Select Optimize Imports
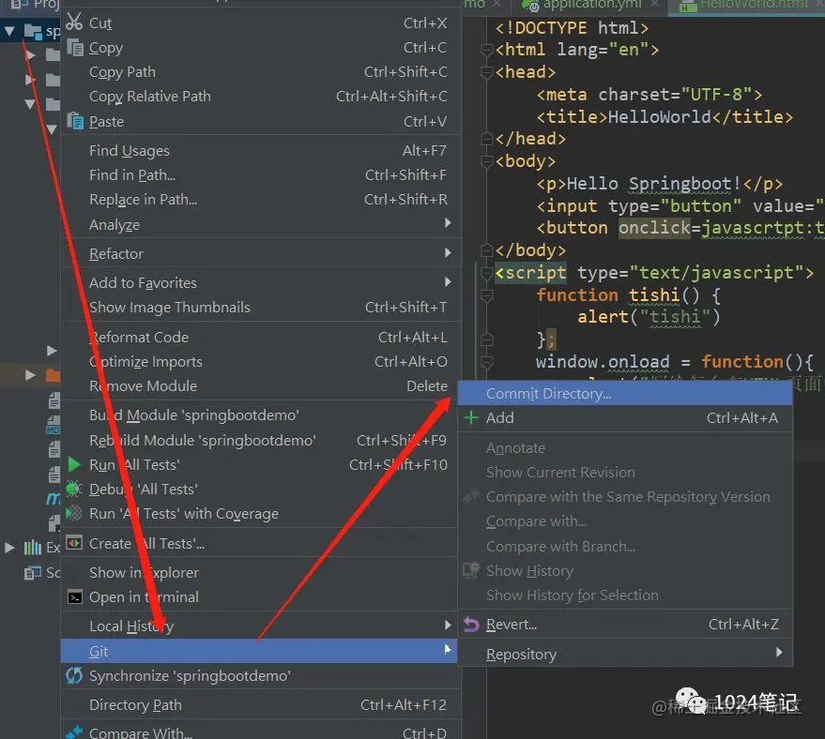The image size is (825, 739). tap(261, 362)
